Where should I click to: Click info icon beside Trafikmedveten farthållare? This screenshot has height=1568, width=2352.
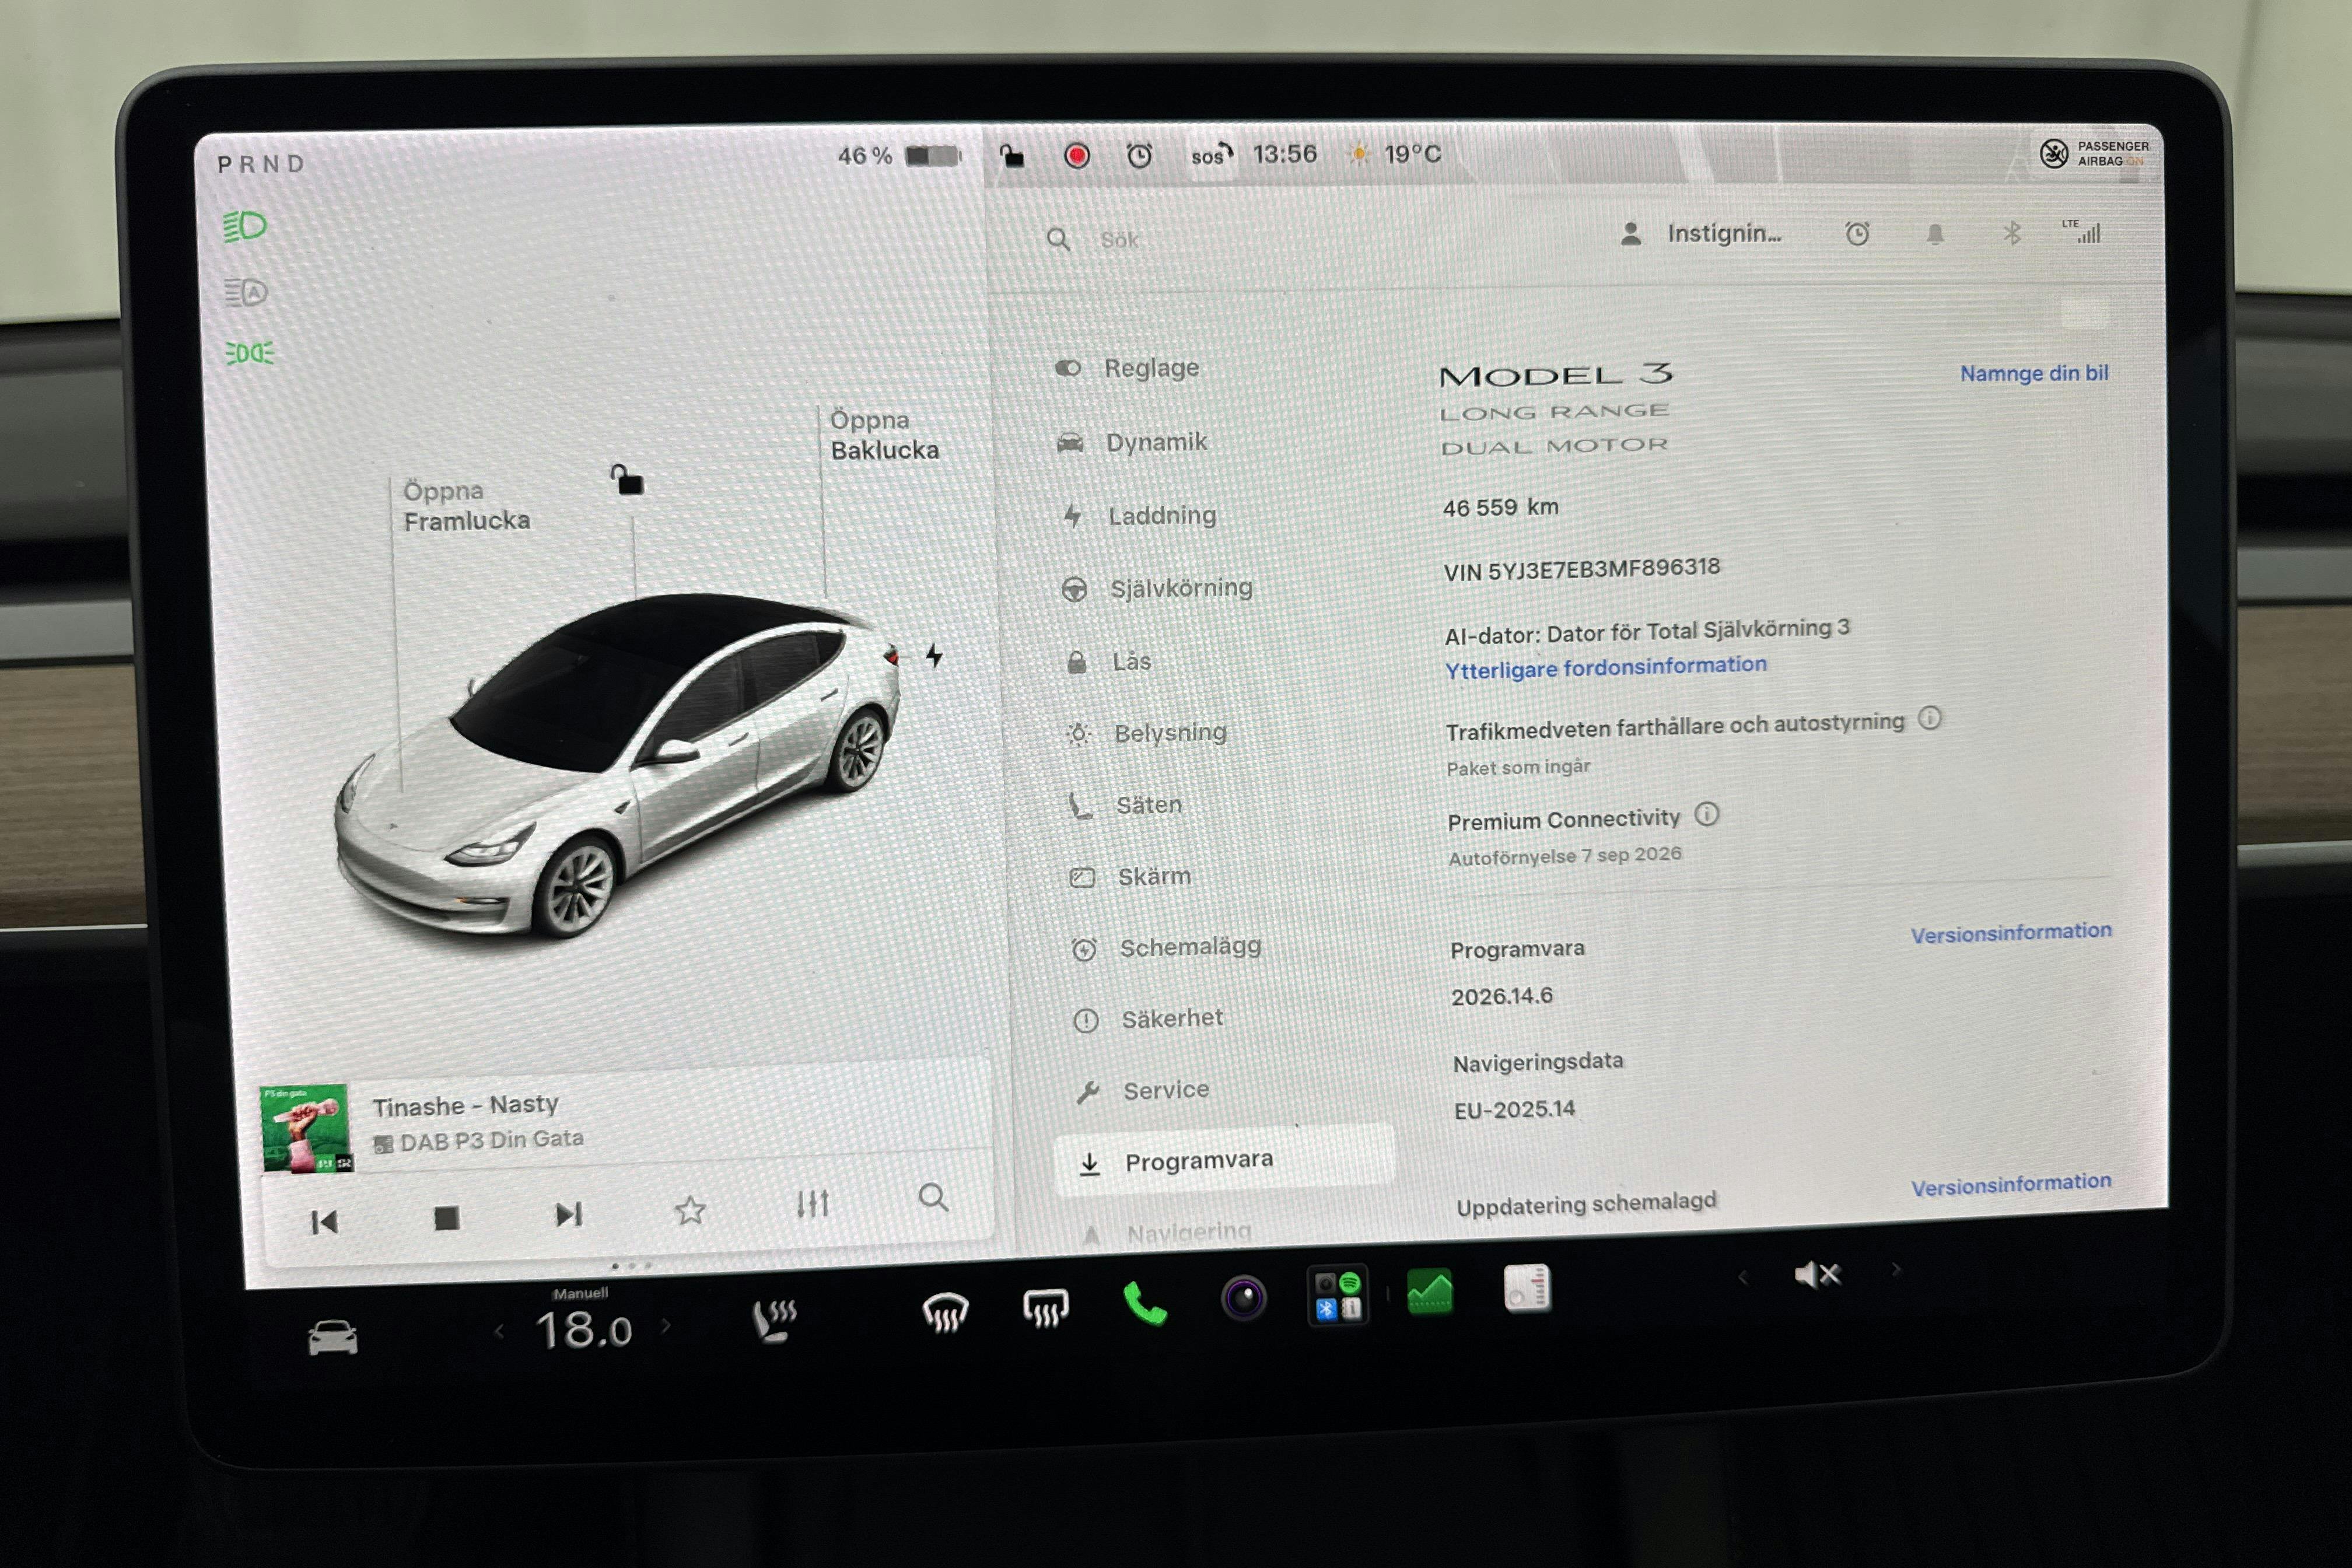[1930, 718]
